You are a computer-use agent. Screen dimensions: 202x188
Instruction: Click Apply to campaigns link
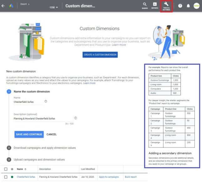coord(109,177)
